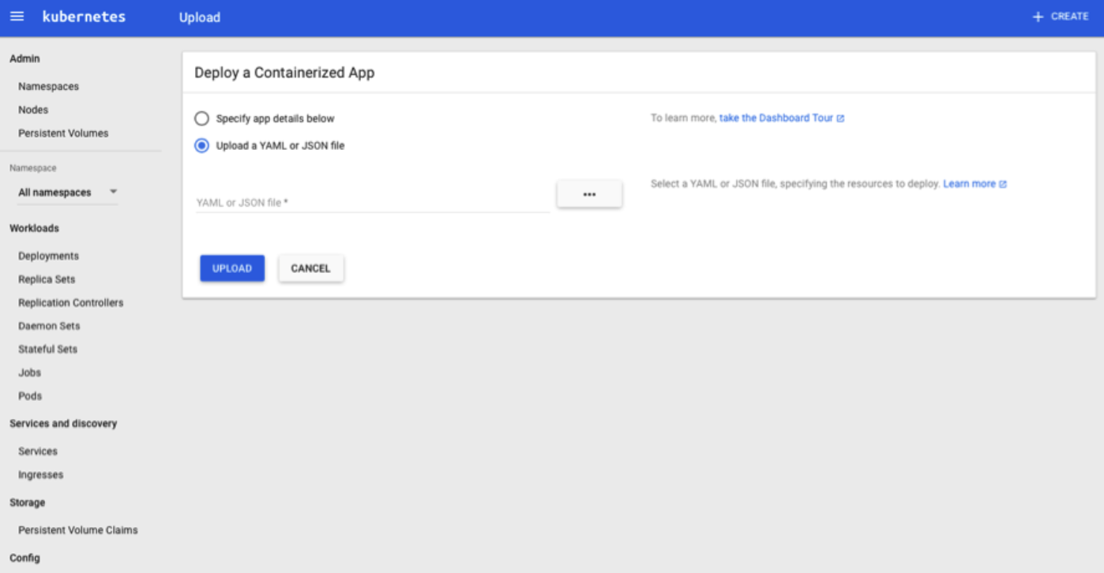Click the kubernetes logo text
This screenshot has width=1104, height=573.
coord(84,17)
